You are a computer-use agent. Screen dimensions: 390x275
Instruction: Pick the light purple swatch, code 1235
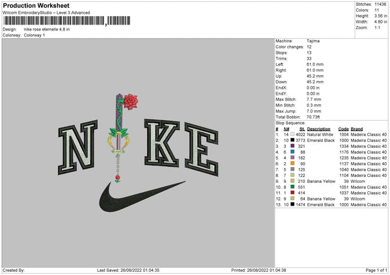point(292,158)
